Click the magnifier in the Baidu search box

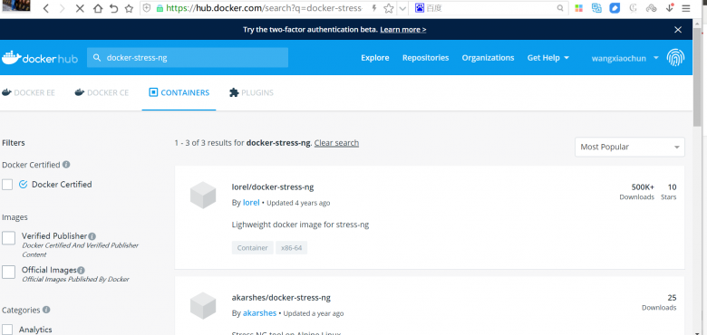tap(560, 8)
